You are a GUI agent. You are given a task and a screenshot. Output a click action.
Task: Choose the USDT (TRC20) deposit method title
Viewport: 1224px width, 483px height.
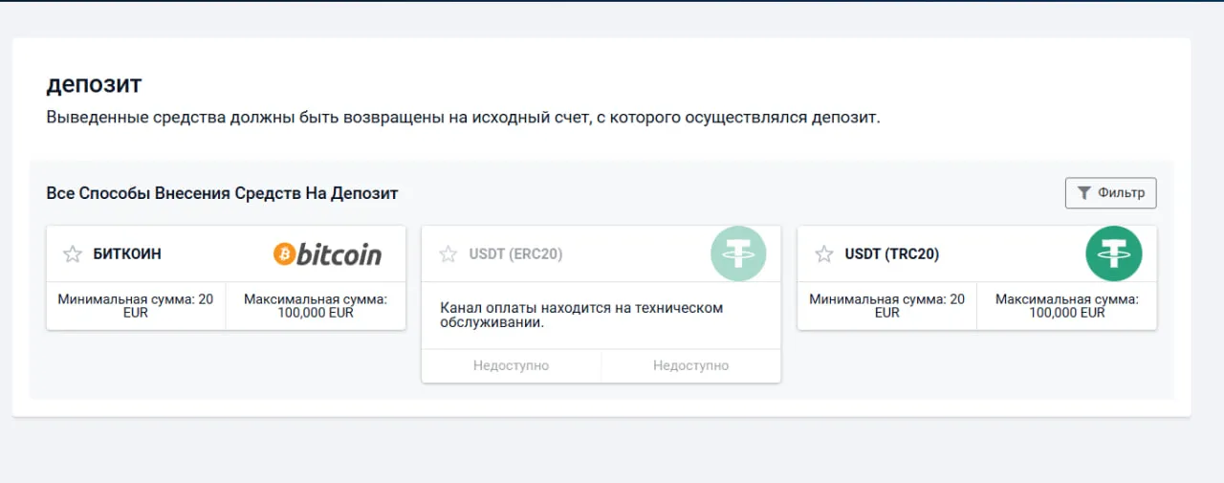[x=891, y=254]
